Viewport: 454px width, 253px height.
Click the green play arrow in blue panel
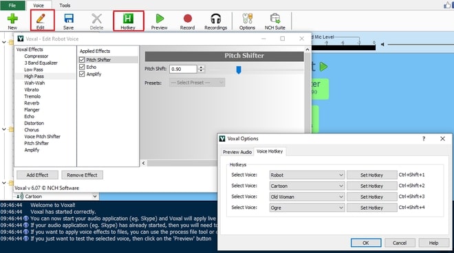[323, 67]
